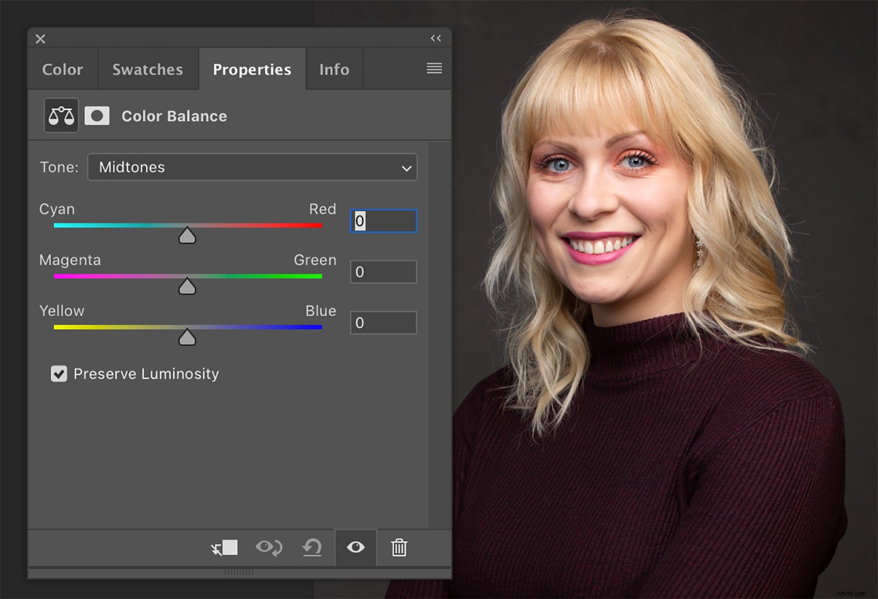Delete the Color Balance adjustment layer
This screenshot has width=878, height=599.
click(x=399, y=548)
